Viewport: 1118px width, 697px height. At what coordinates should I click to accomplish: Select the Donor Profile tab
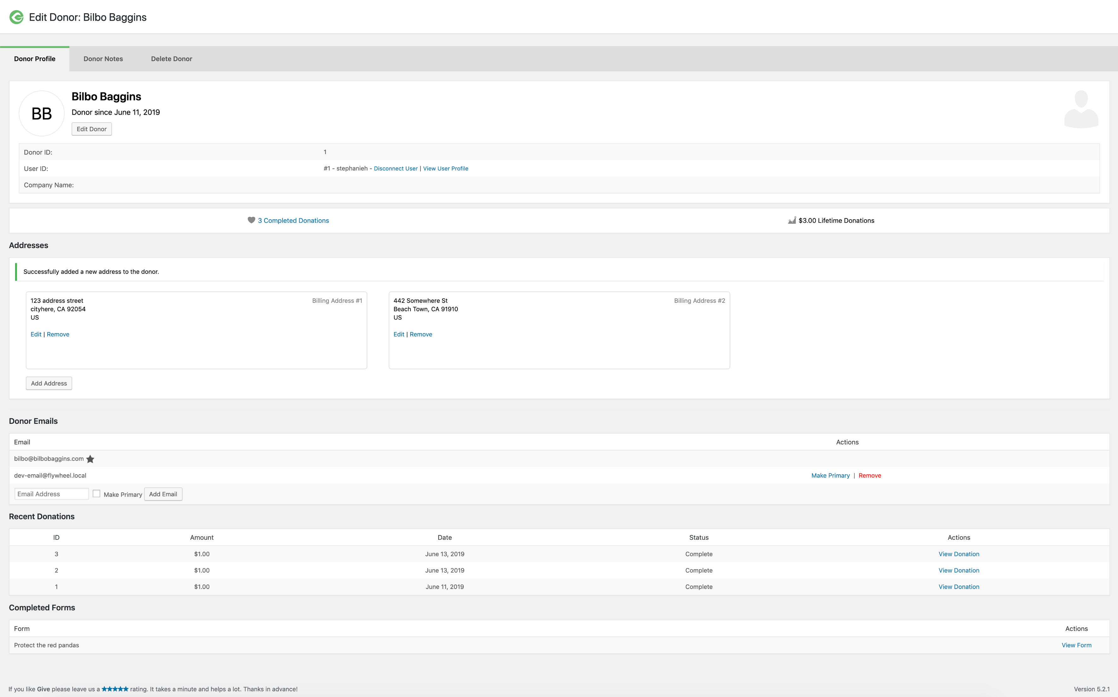[x=34, y=59]
